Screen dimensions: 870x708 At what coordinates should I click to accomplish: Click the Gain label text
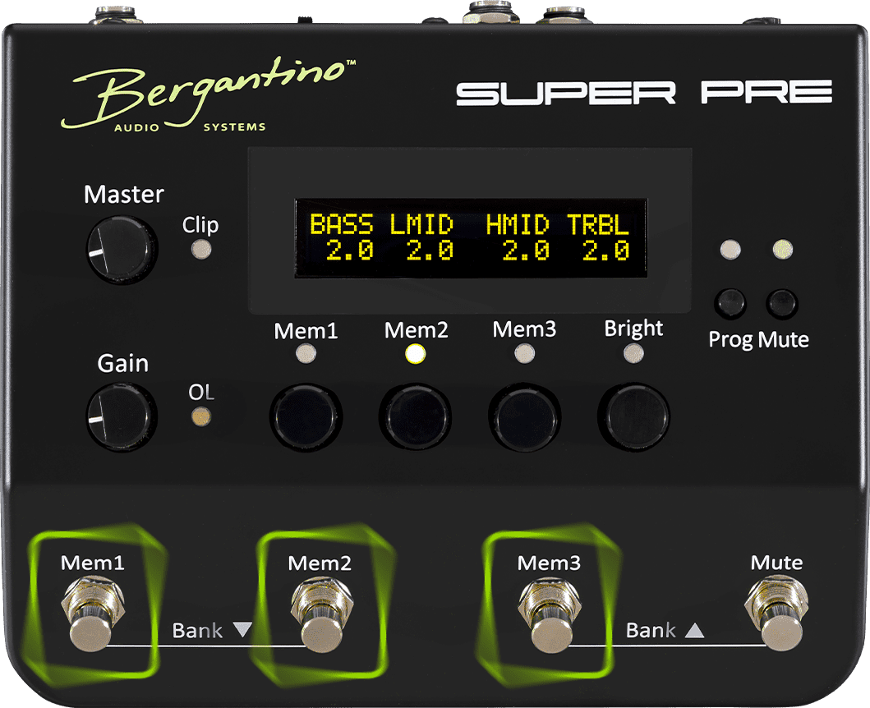click(x=122, y=363)
